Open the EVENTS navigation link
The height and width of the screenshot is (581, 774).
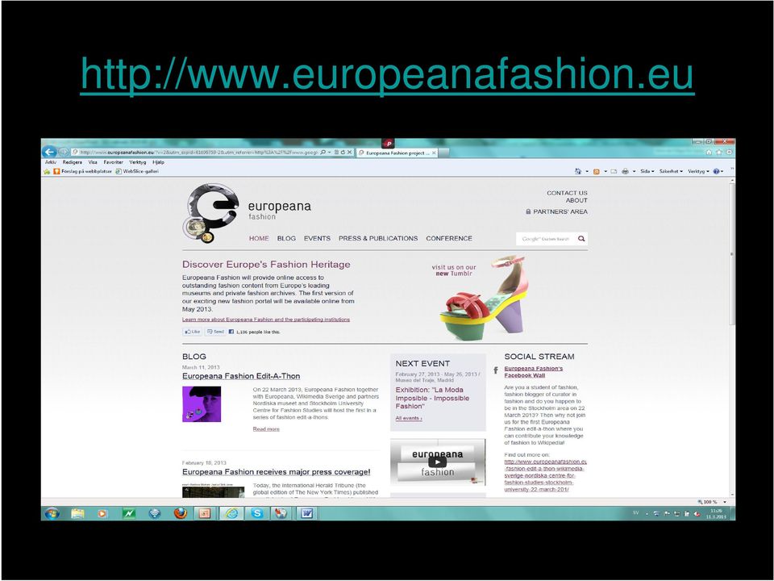click(x=317, y=238)
